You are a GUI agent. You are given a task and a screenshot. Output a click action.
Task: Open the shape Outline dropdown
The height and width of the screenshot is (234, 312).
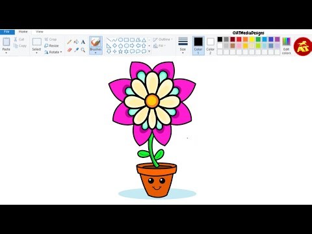[162, 40]
